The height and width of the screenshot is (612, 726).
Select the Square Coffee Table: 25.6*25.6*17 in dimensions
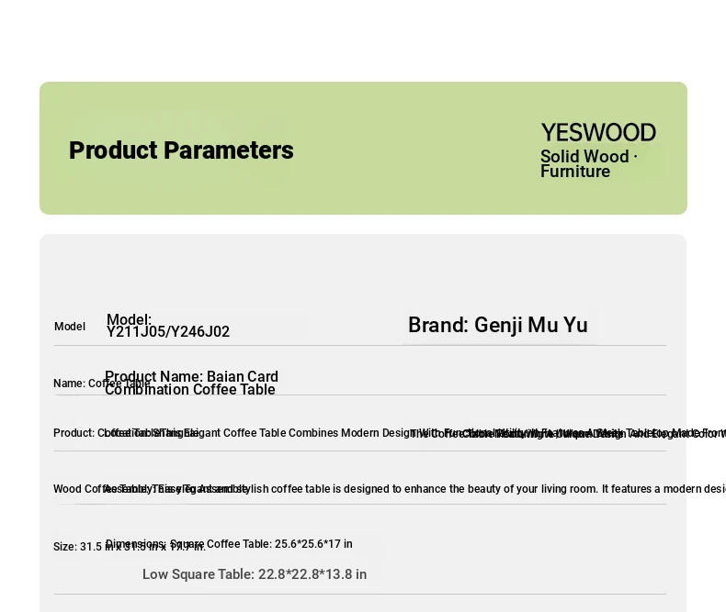pos(261,544)
